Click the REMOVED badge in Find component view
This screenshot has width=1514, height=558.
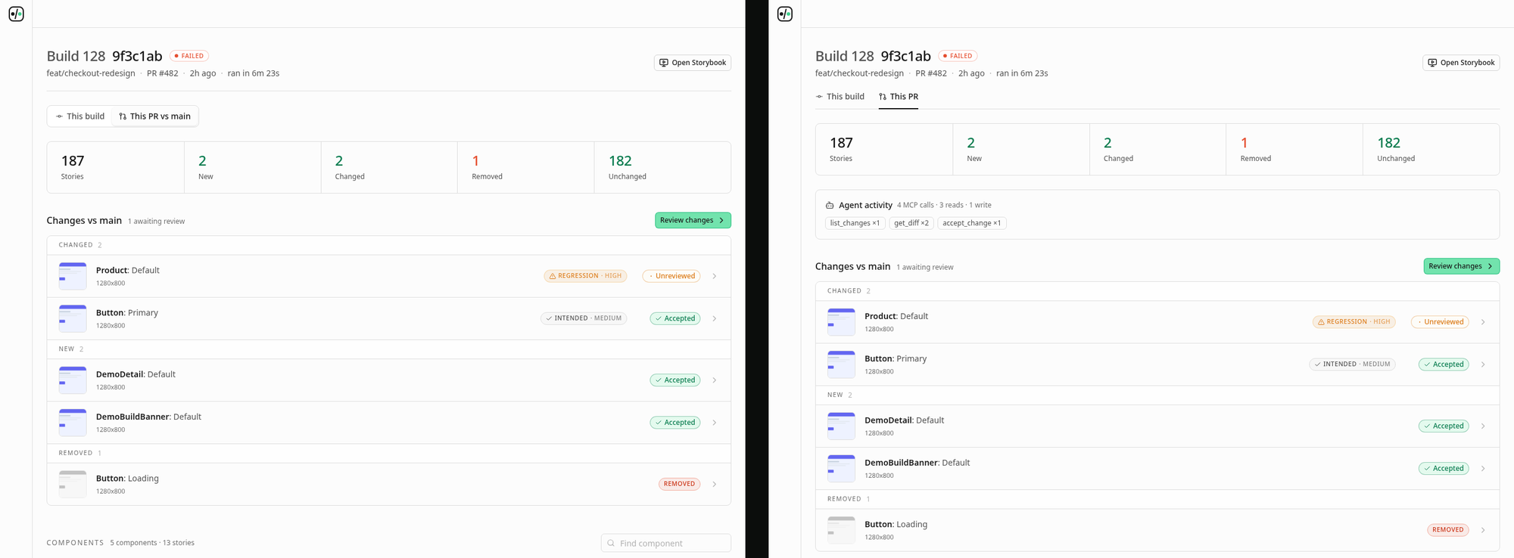pyautogui.click(x=680, y=484)
